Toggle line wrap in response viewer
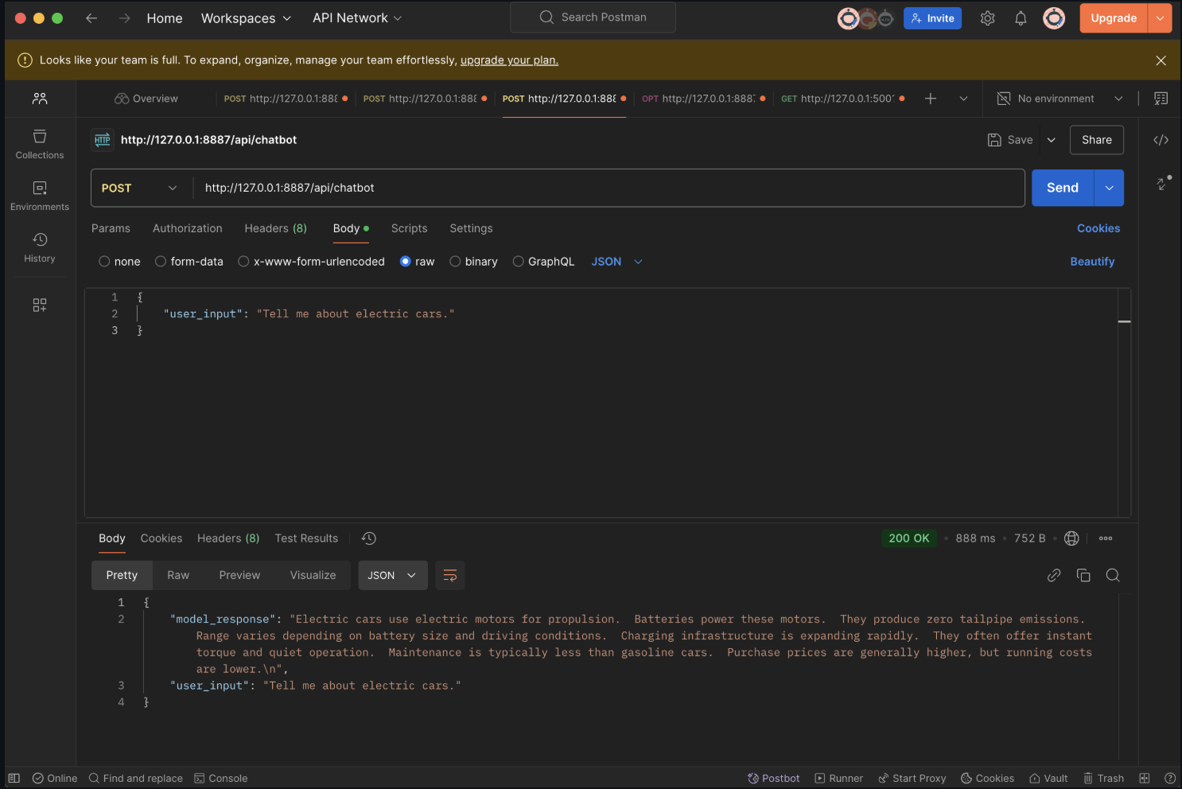Image resolution: width=1182 pixels, height=789 pixels. pos(449,575)
